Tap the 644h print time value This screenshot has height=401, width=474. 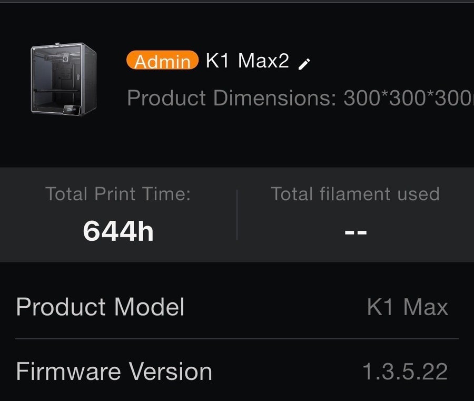coord(118,231)
